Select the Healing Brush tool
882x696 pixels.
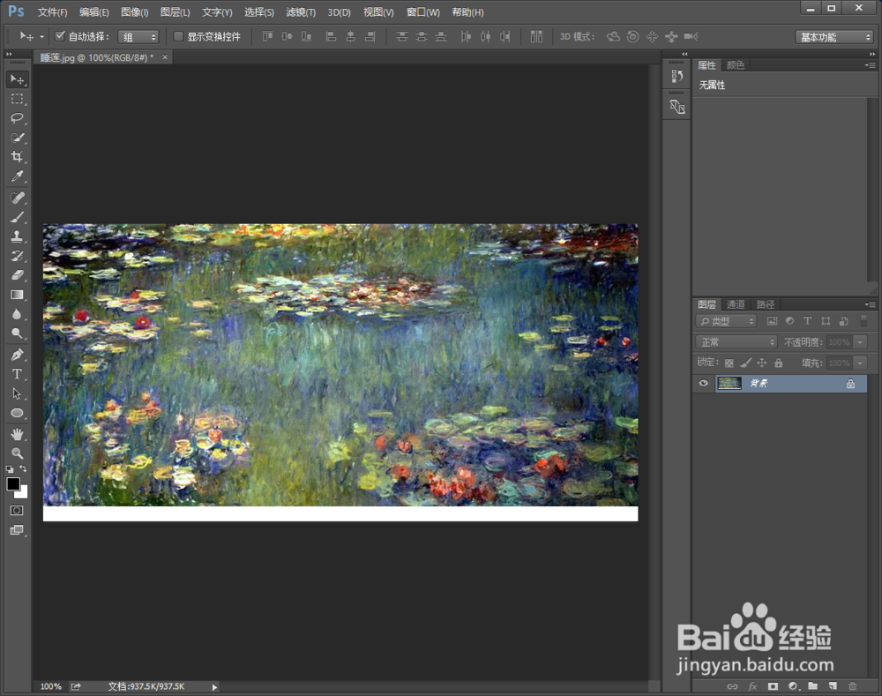[x=17, y=198]
